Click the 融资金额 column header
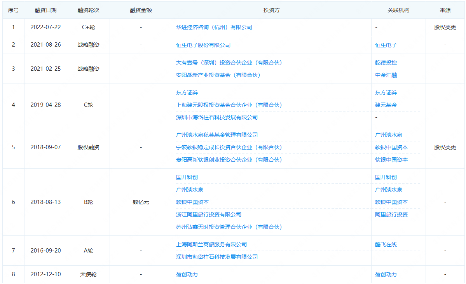 [141, 10]
